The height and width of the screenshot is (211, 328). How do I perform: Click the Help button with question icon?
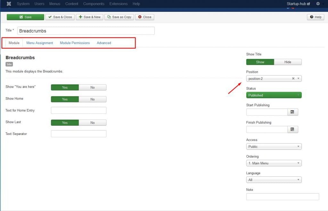click(x=316, y=17)
